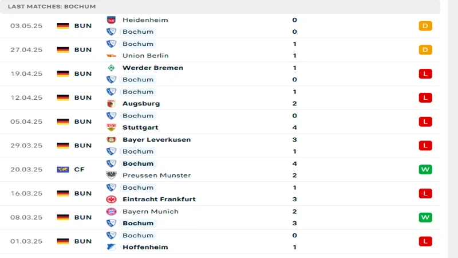The height and width of the screenshot is (258, 458).
Task: Click the Hoffenheim club crest icon
Action: [111, 247]
